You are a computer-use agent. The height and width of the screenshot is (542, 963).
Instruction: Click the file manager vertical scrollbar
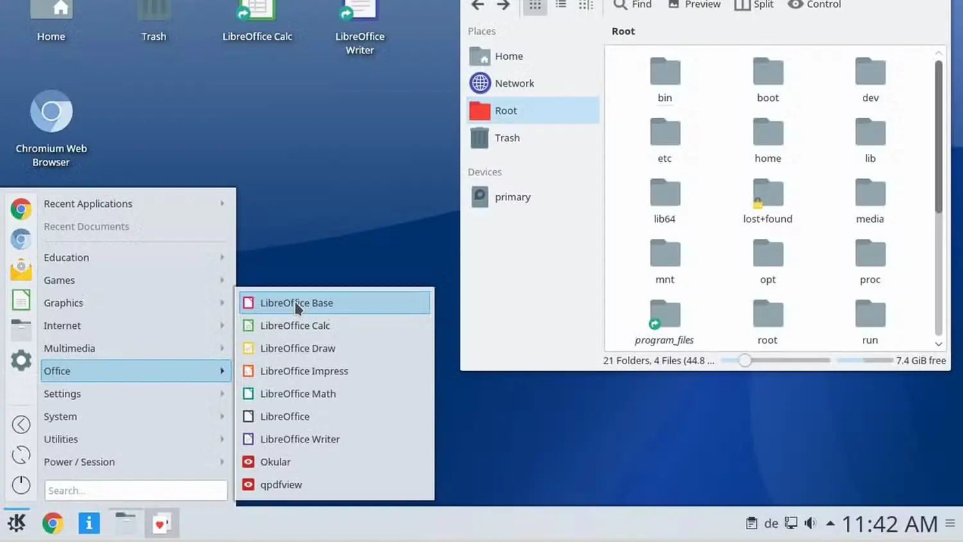pos(939,137)
